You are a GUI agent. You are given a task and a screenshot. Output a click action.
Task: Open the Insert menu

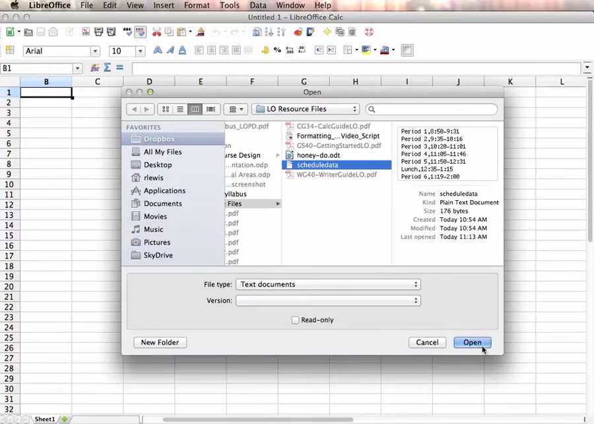point(164,5)
